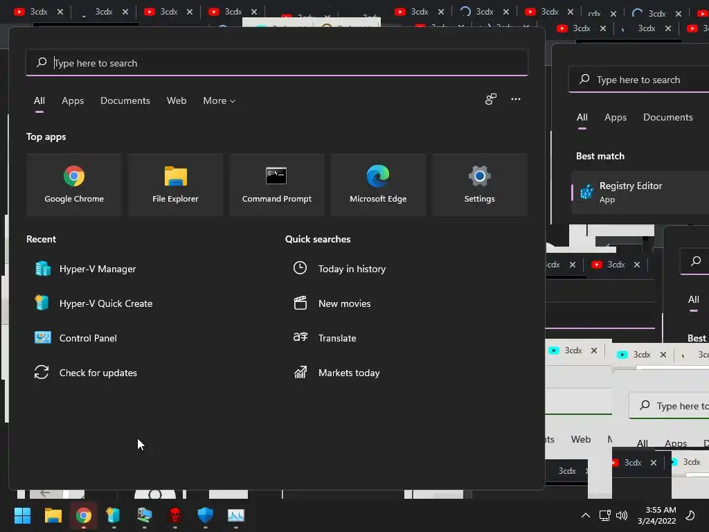This screenshot has height=532, width=709.
Task: Open the volume tray icon
Action: pos(622,515)
